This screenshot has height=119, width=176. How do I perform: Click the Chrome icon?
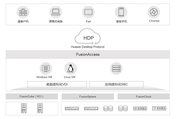[154, 12]
